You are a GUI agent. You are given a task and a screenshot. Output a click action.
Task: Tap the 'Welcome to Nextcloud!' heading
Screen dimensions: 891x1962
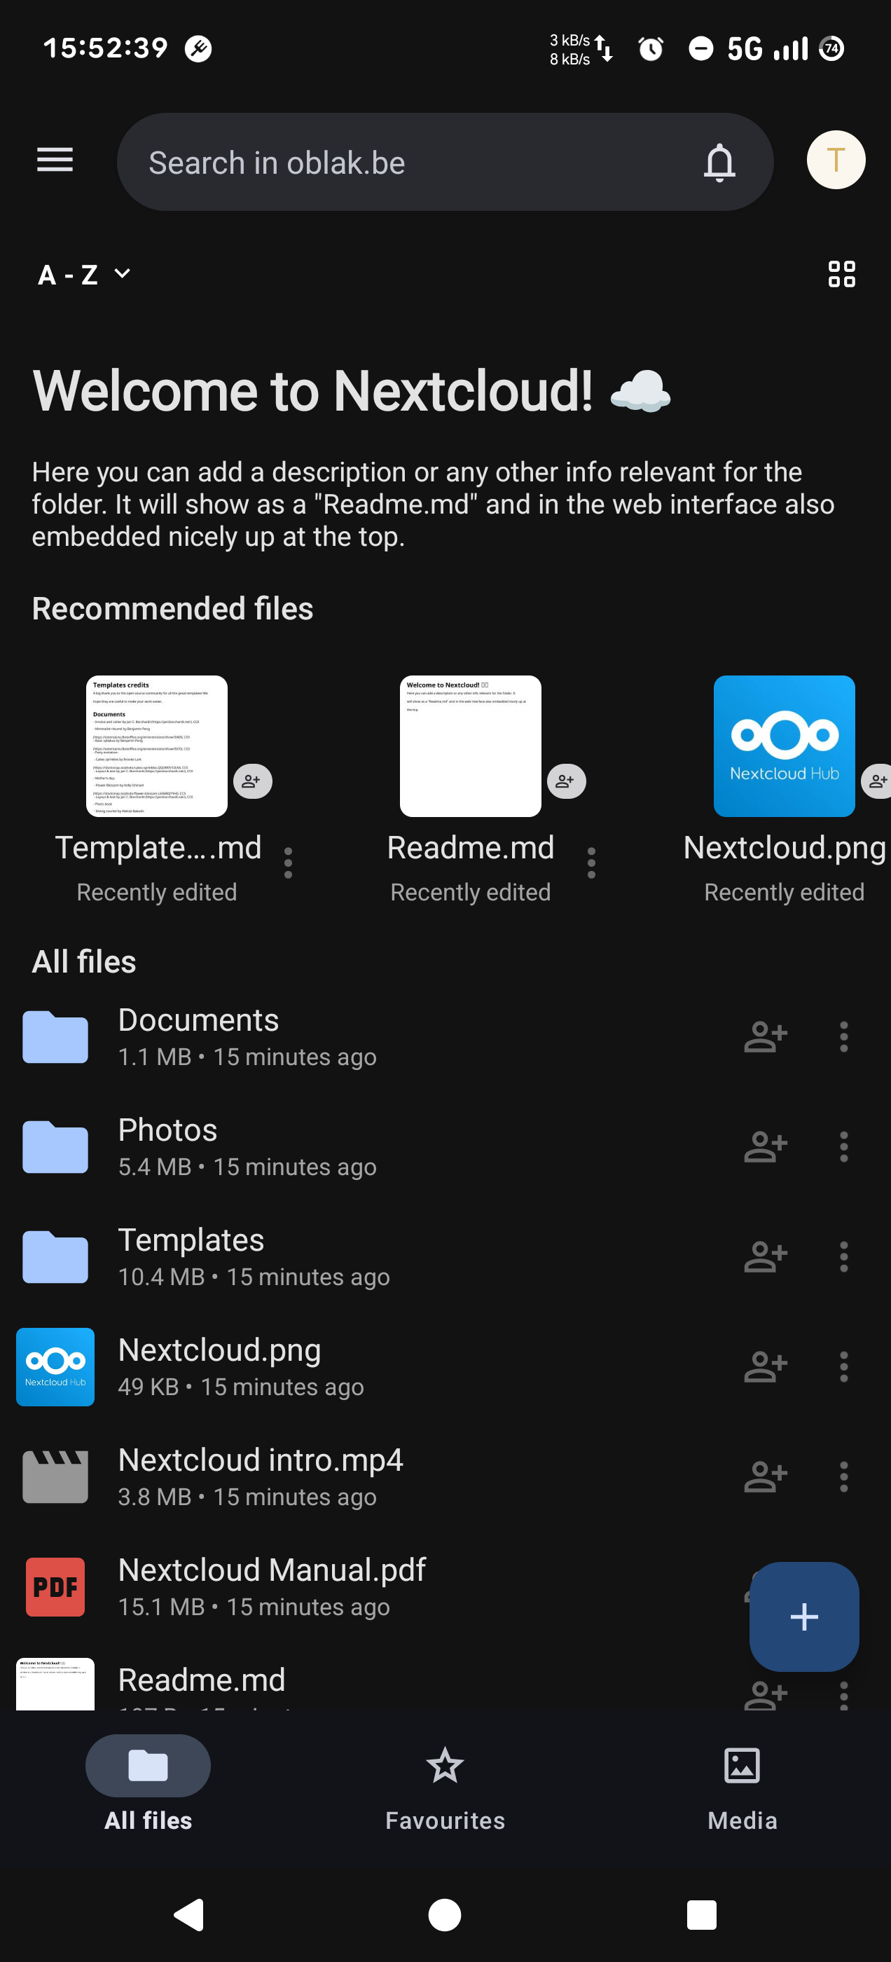352,391
